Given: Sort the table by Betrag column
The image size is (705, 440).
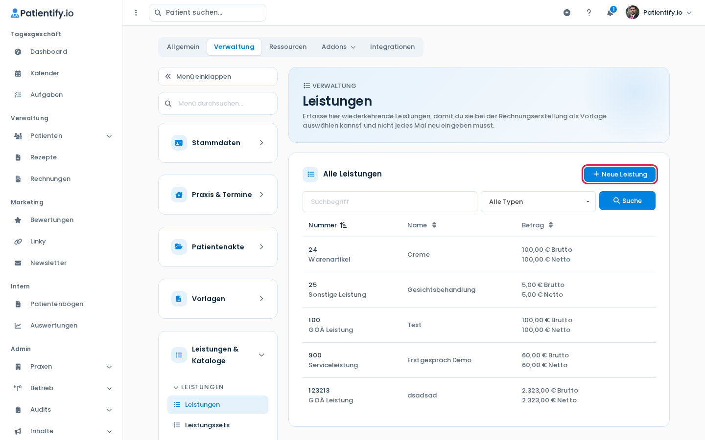Looking at the screenshot, I should coord(538,225).
